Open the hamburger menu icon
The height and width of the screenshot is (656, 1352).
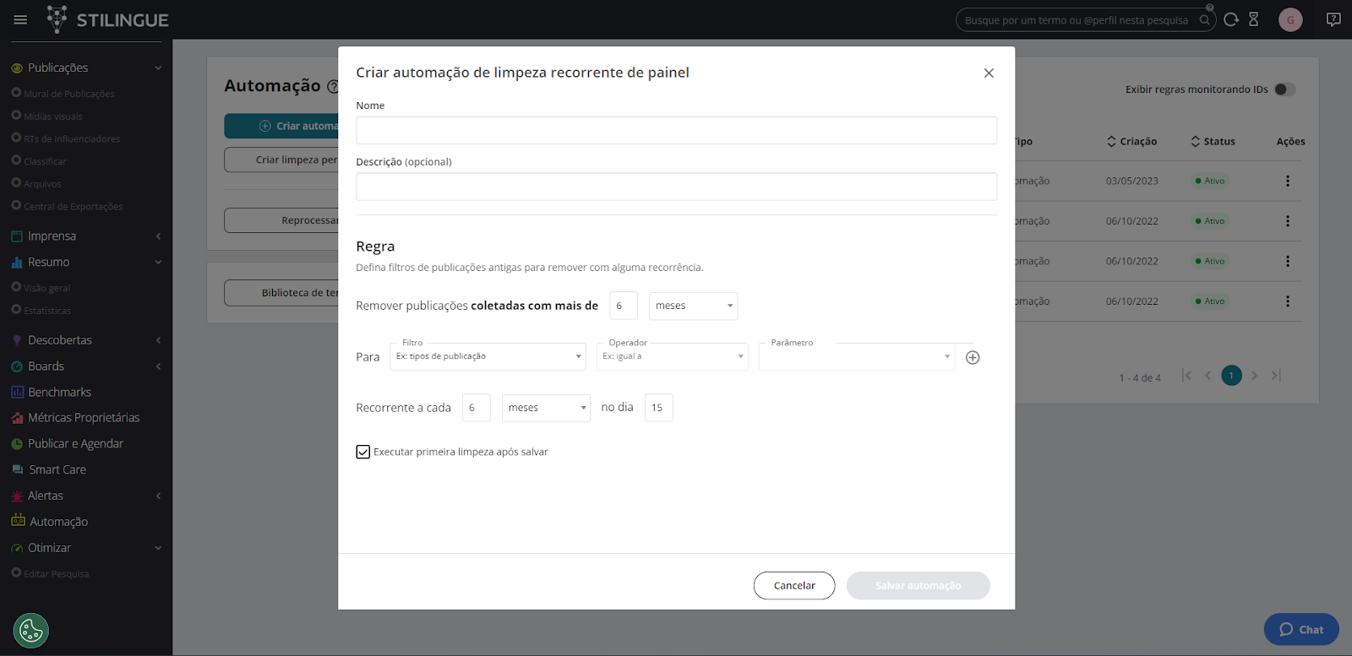[x=21, y=19]
